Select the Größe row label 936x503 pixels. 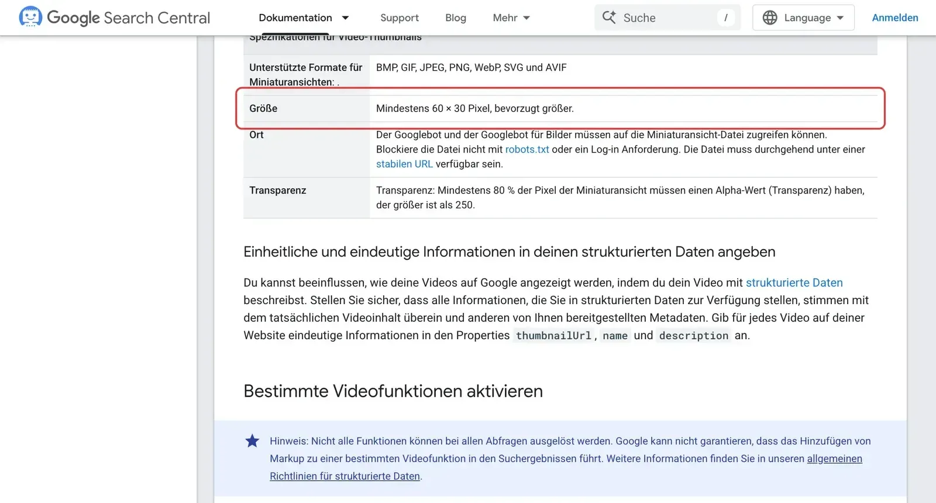[x=263, y=108]
